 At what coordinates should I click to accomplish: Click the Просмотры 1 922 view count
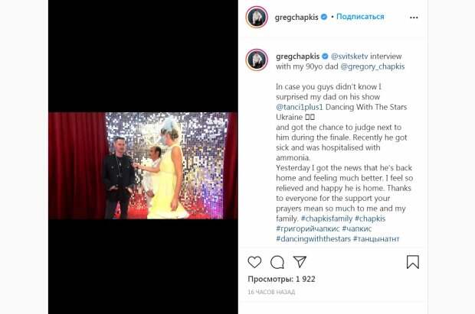coord(281,279)
